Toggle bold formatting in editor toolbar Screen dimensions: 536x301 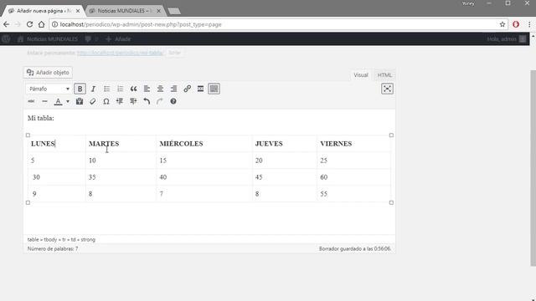(x=80, y=89)
